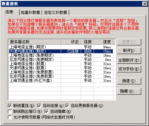Close the 数据接收 dialog
Viewport: 149px width, 126px height.
[145, 4]
